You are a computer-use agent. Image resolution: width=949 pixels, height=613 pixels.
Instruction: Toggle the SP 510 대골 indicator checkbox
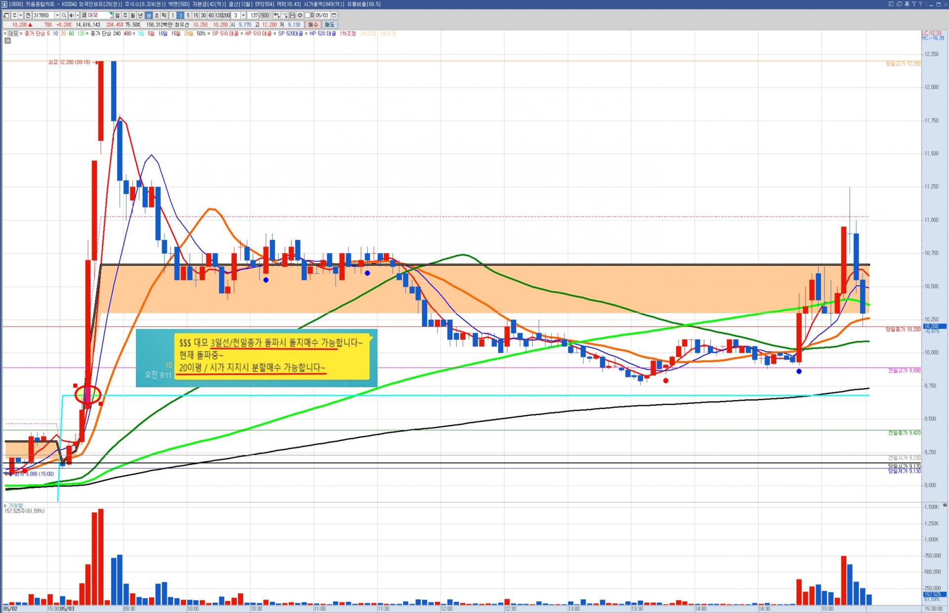209,34
